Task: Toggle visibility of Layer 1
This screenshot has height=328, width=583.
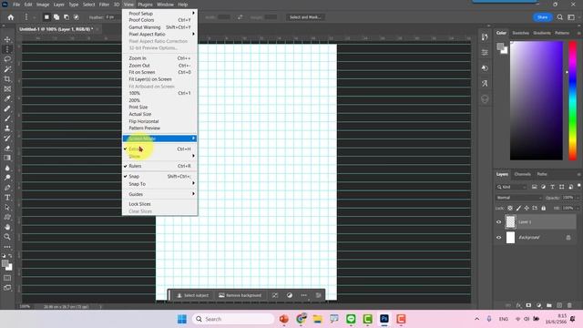Action: [x=499, y=222]
